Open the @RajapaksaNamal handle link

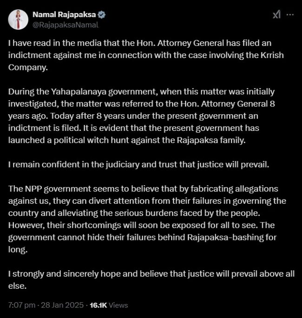coord(66,25)
